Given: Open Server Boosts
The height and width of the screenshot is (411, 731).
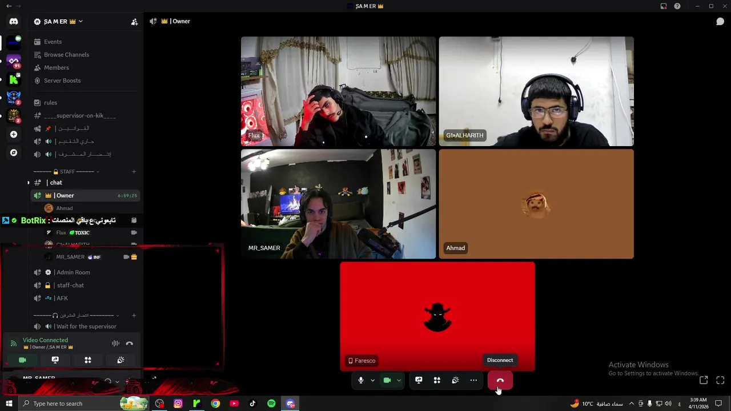Looking at the screenshot, I should (86, 80).
